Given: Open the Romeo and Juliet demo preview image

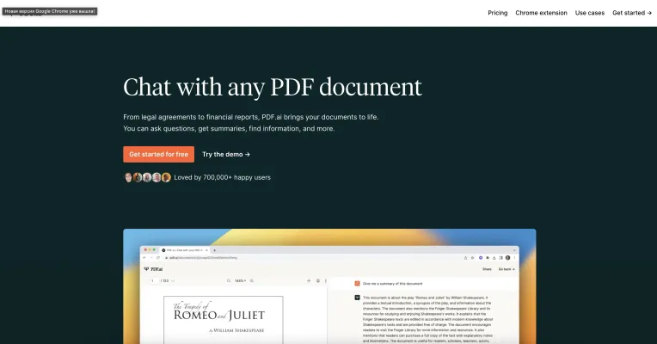Looking at the screenshot, I should (329, 286).
